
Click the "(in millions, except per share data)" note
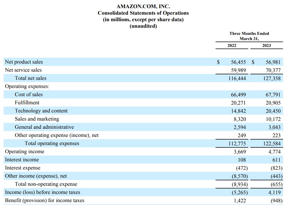143,20
